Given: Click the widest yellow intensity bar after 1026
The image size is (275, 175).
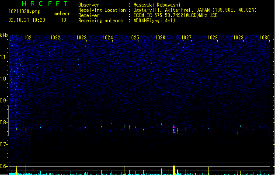Looking at the screenshot, I should pyautogui.click(x=174, y=170).
